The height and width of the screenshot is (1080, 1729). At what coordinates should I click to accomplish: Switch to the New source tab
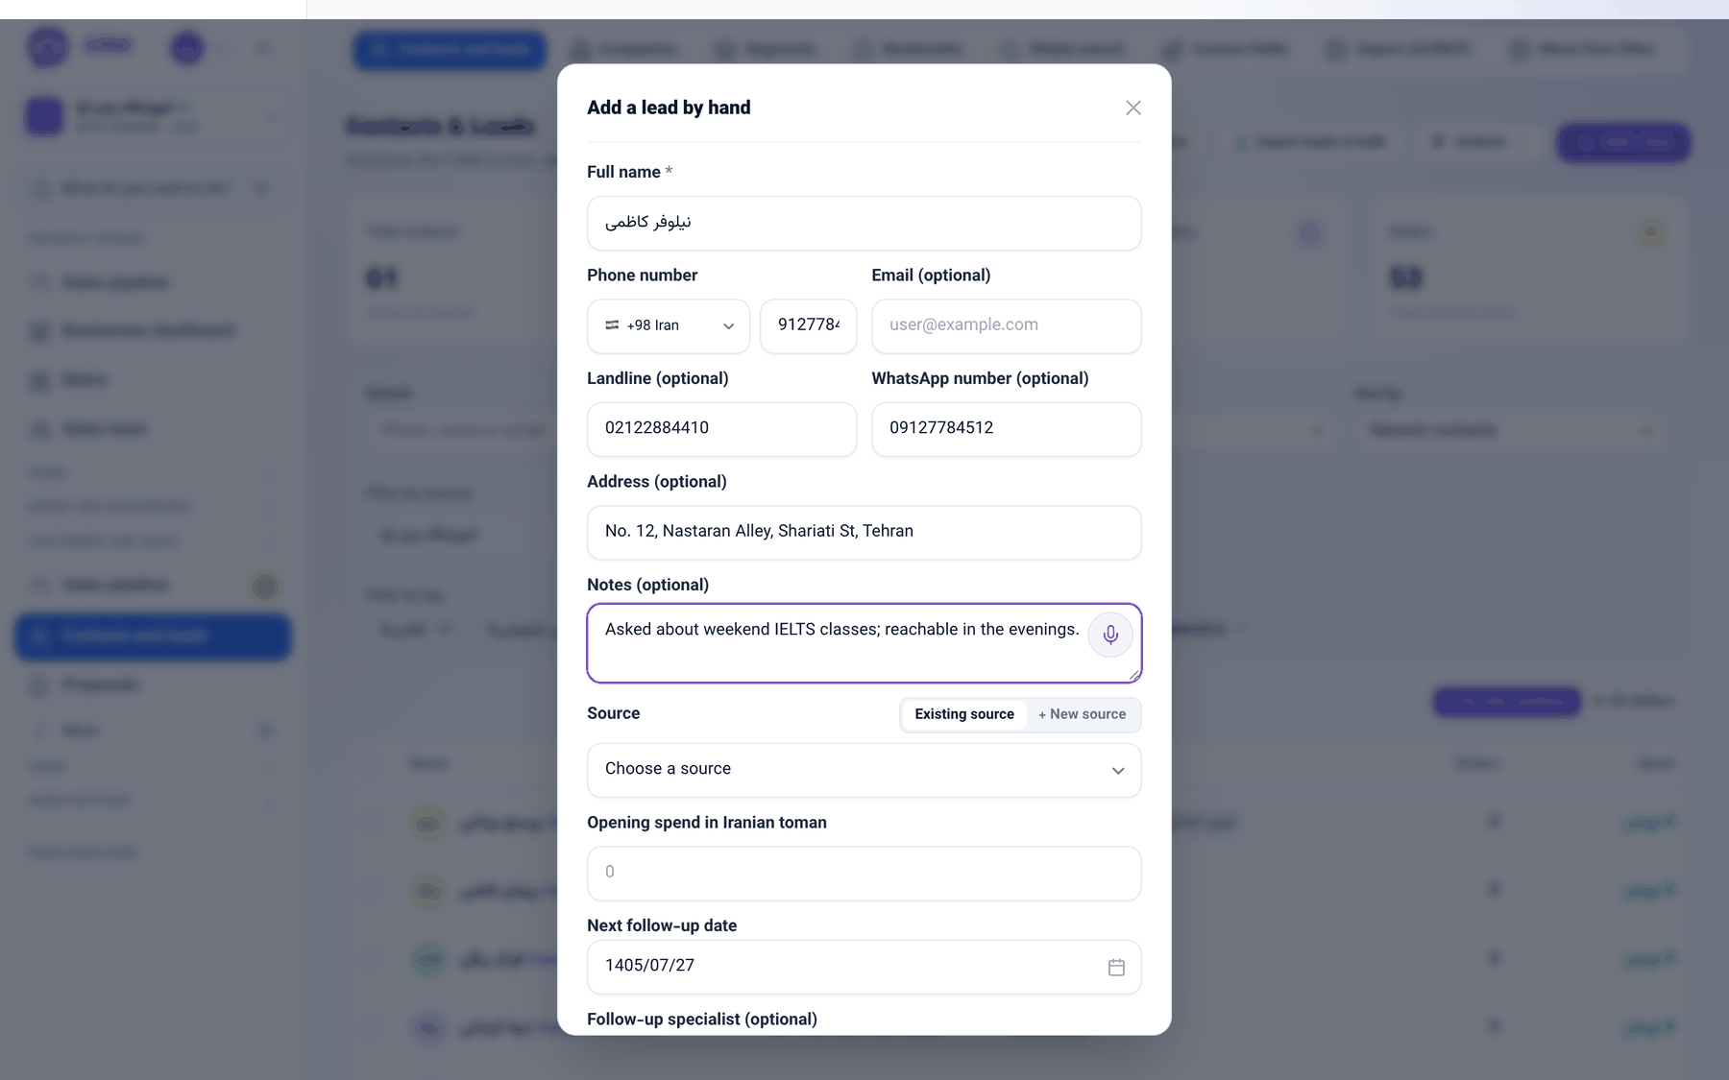[x=1082, y=714]
